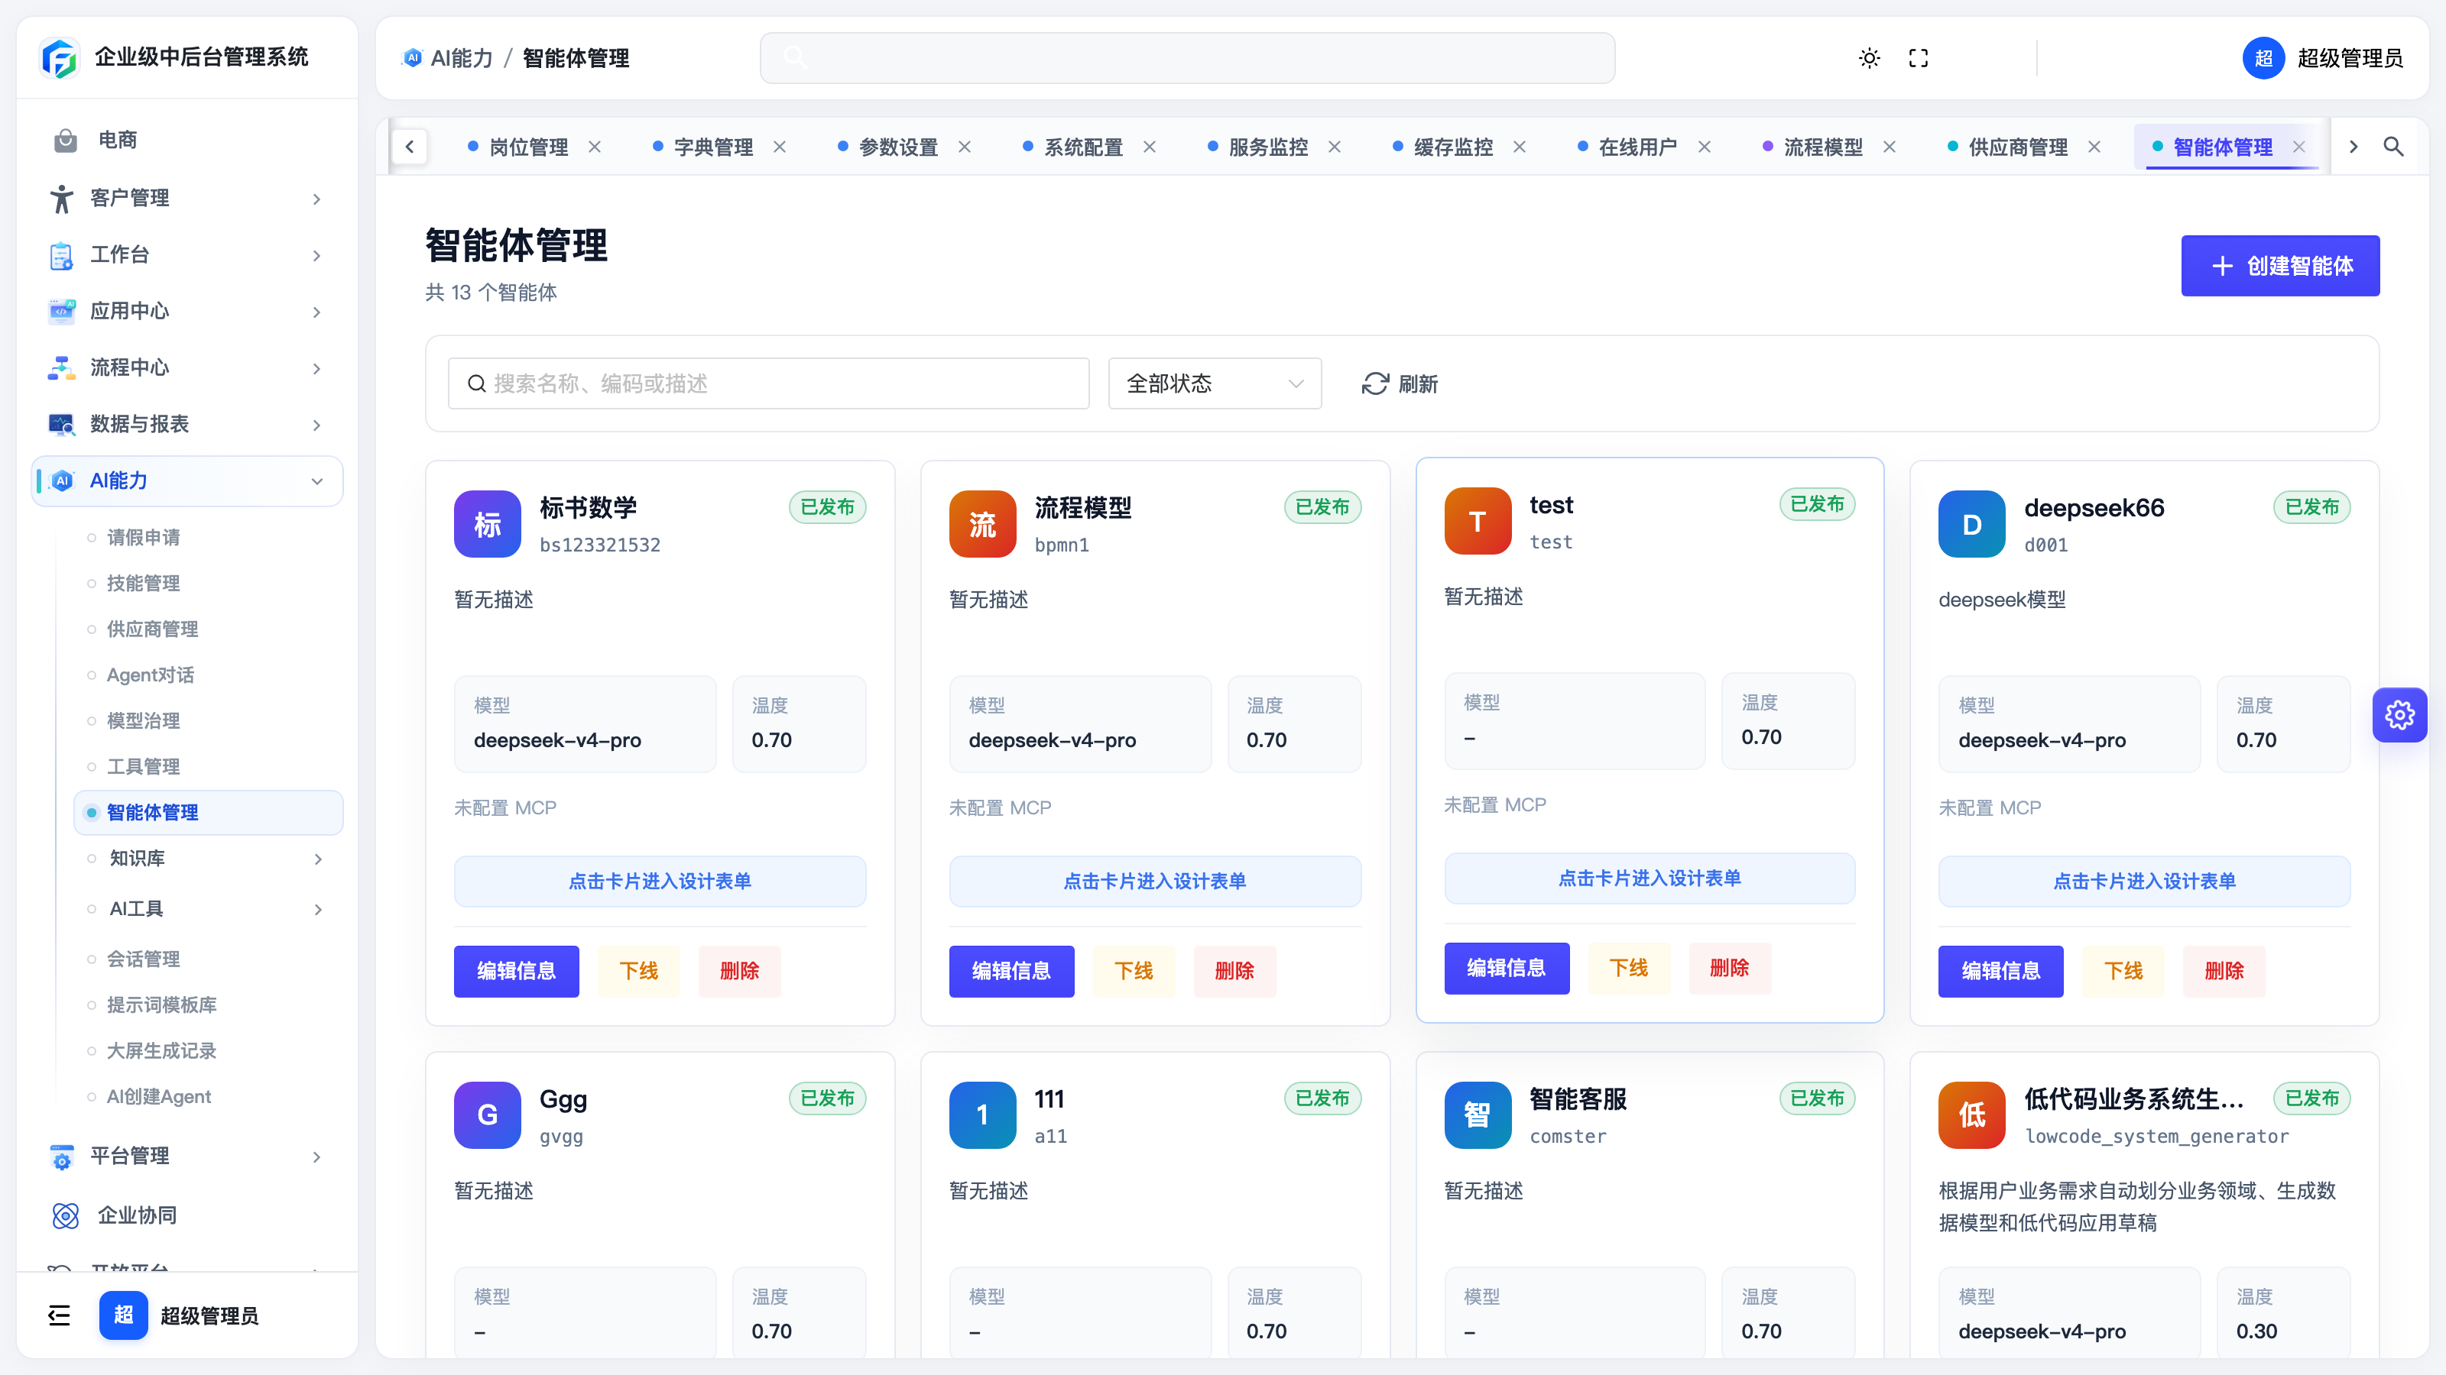Collapse the AI能力 menu chevron
This screenshot has height=1375, width=2446.
pos(317,482)
